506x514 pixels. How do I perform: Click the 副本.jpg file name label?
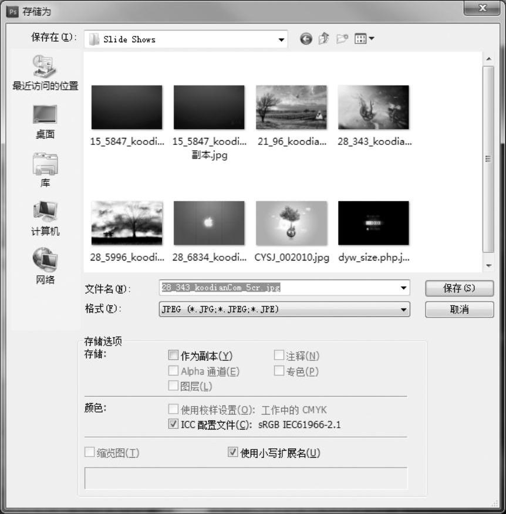tap(209, 155)
